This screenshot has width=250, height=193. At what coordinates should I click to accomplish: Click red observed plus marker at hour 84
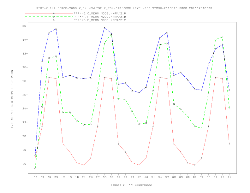point(229,144)
